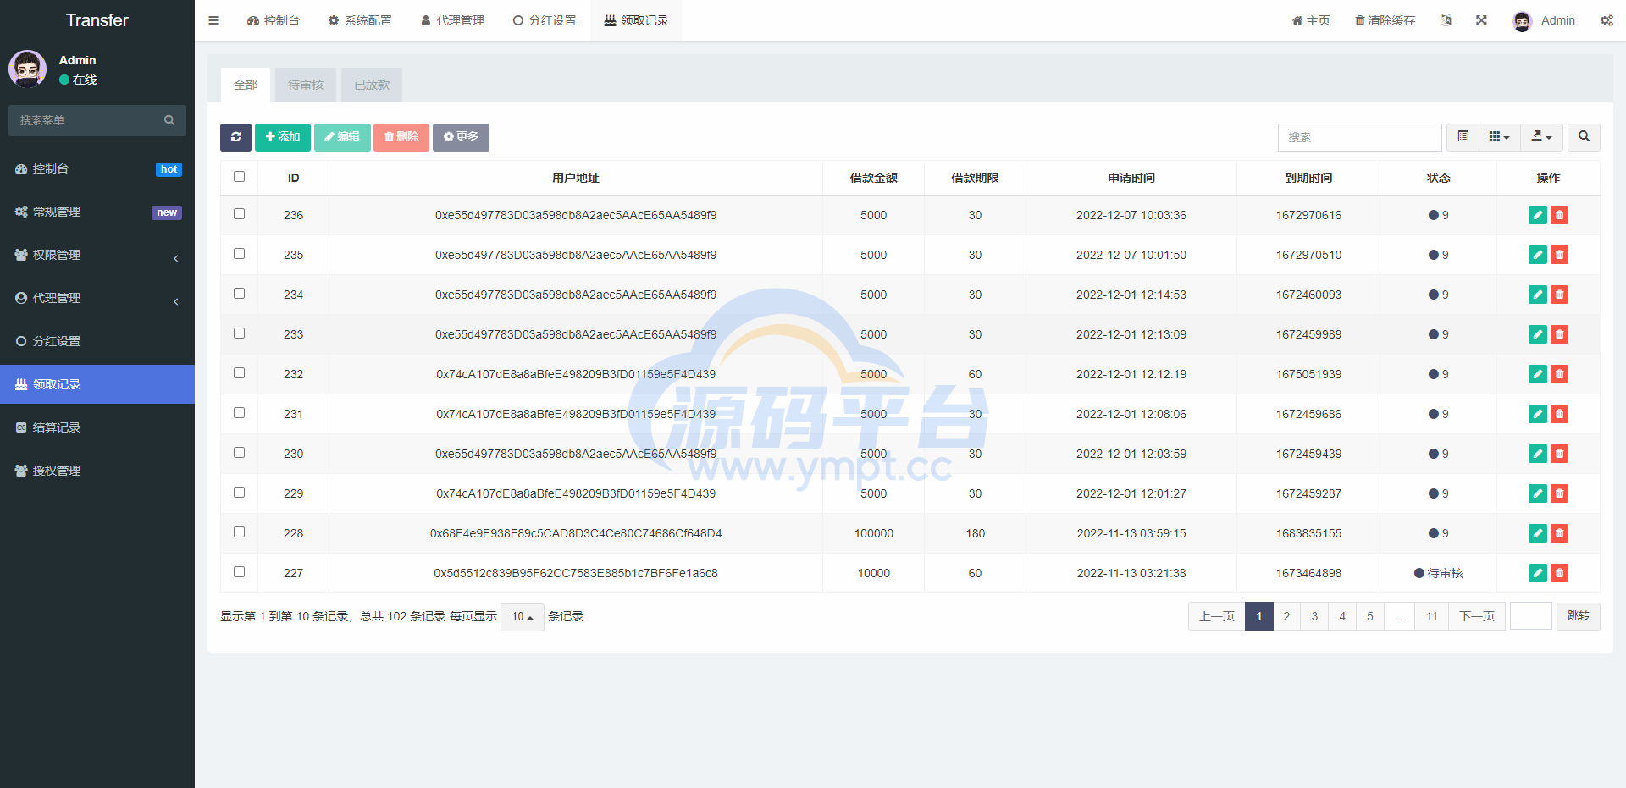Edit record 228 with green pencil icon

click(1538, 533)
